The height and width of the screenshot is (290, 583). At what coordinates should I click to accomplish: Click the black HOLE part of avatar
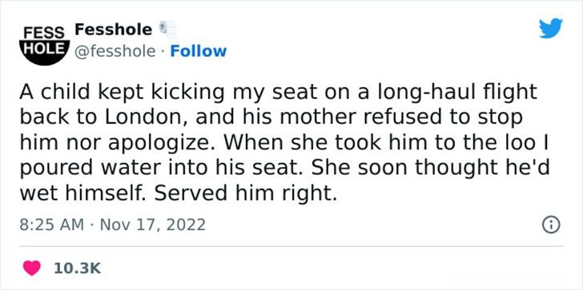[x=45, y=52]
